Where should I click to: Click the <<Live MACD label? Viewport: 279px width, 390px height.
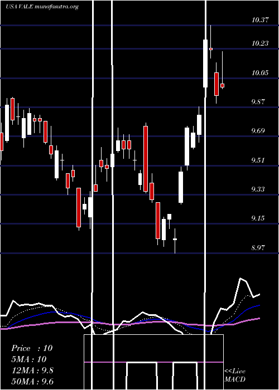coord(235,375)
